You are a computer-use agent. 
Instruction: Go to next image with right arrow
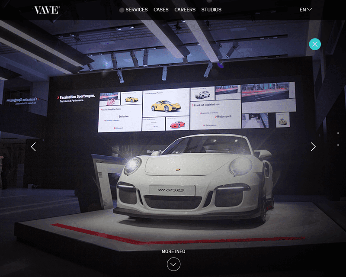pyautogui.click(x=313, y=147)
